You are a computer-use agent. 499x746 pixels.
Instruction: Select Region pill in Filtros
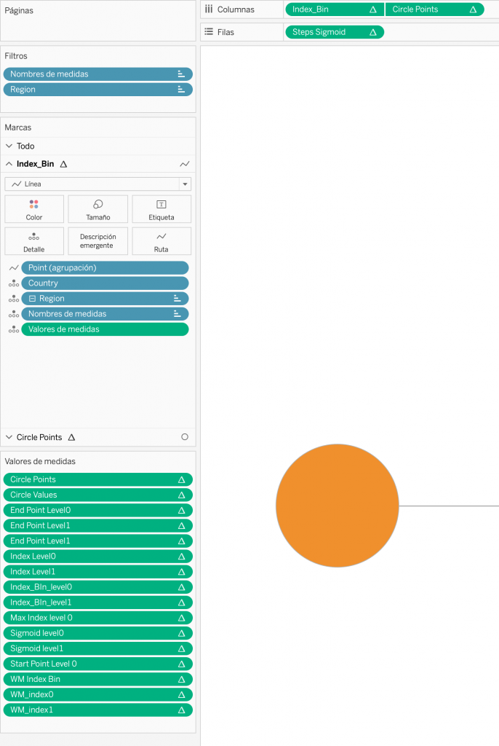(98, 90)
